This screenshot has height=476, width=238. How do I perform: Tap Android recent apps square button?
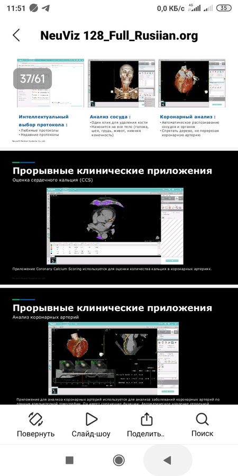pos(69,461)
